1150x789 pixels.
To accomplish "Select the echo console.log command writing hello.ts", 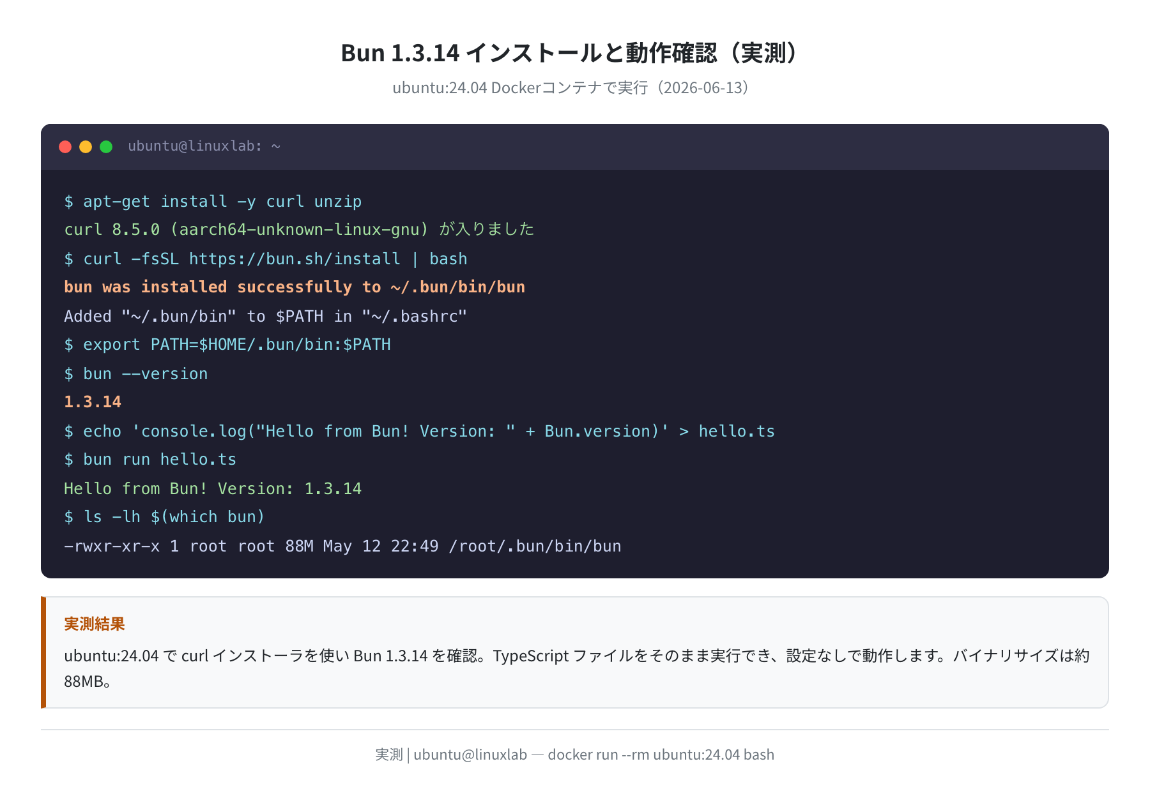I will click(x=419, y=431).
